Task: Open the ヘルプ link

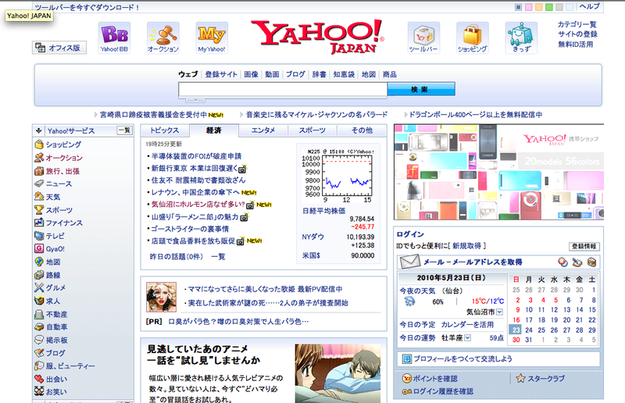Action: pyautogui.click(x=589, y=6)
